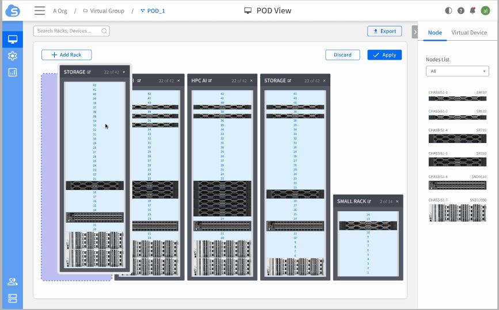Open the notifications bell

point(473,10)
